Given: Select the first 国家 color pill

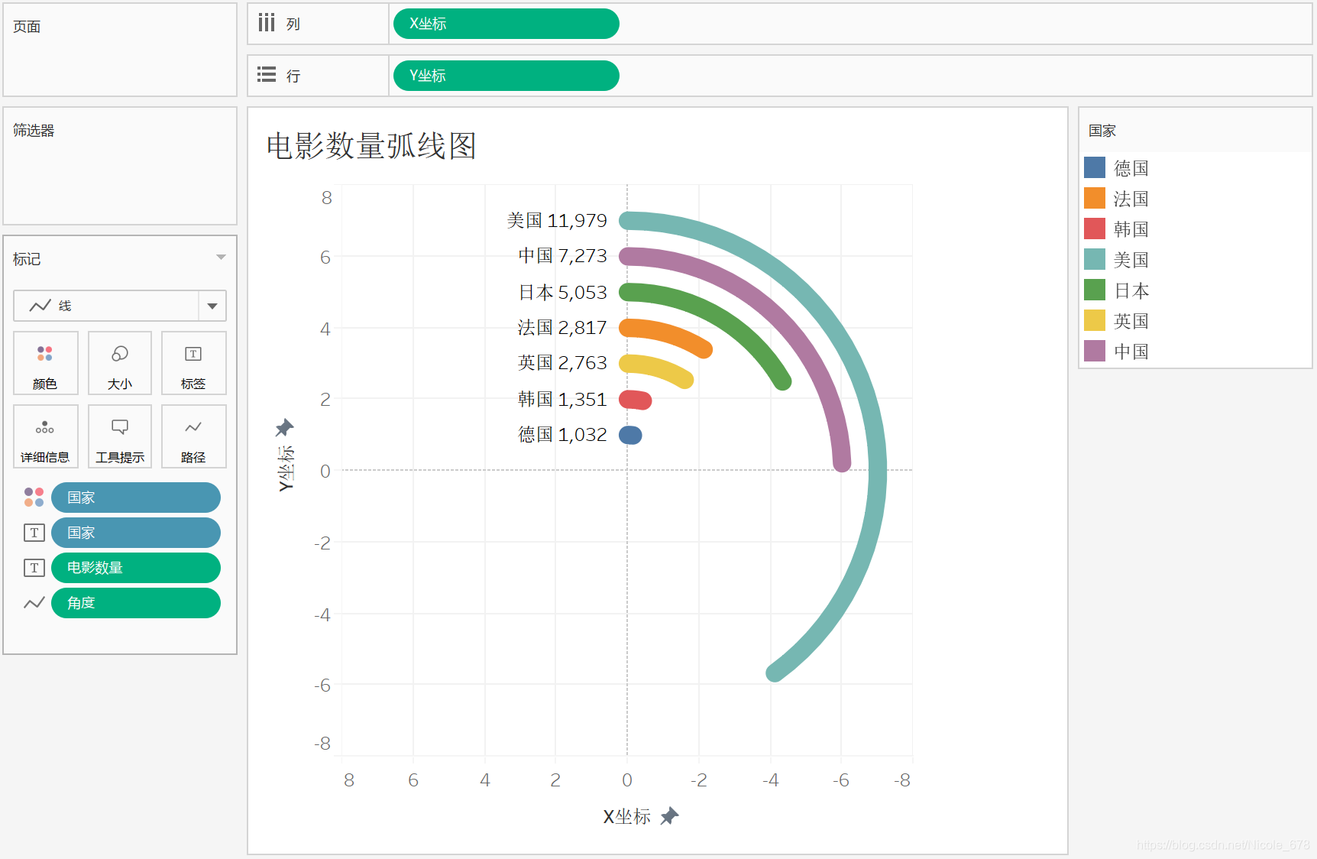Looking at the screenshot, I should 136,498.
